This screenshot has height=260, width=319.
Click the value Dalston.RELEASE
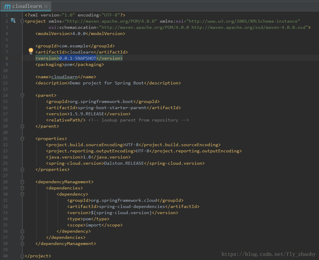point(124,163)
